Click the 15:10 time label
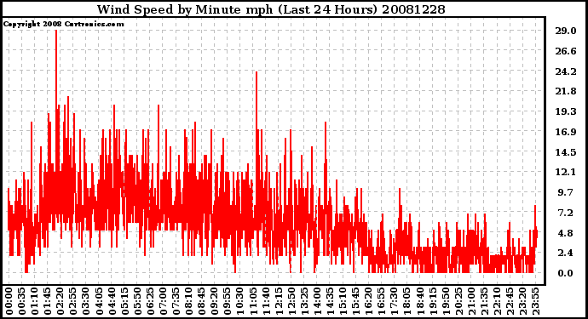The height and width of the screenshot is (319, 588). (343, 301)
